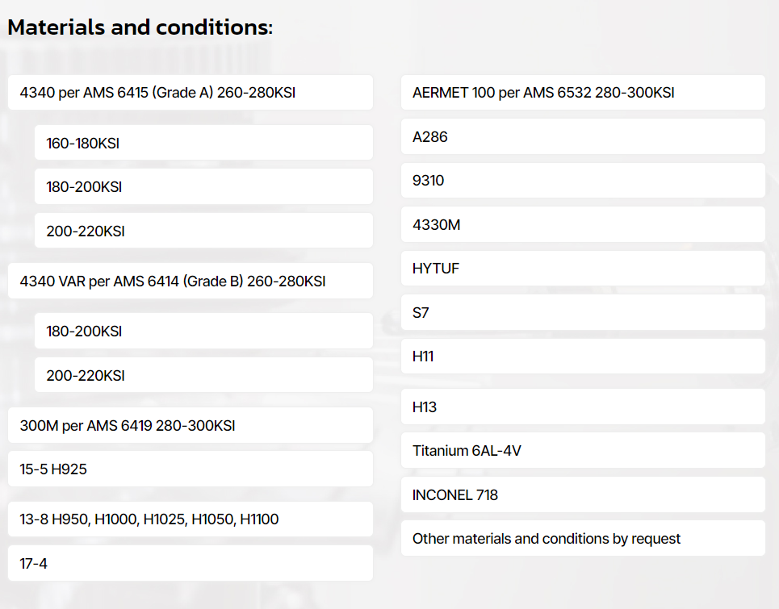Viewport: 779px width, 609px height.
Task: Click the 9310 material entry
Action: (582, 180)
